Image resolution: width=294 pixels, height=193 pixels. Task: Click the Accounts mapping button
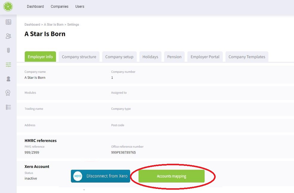[172, 176]
